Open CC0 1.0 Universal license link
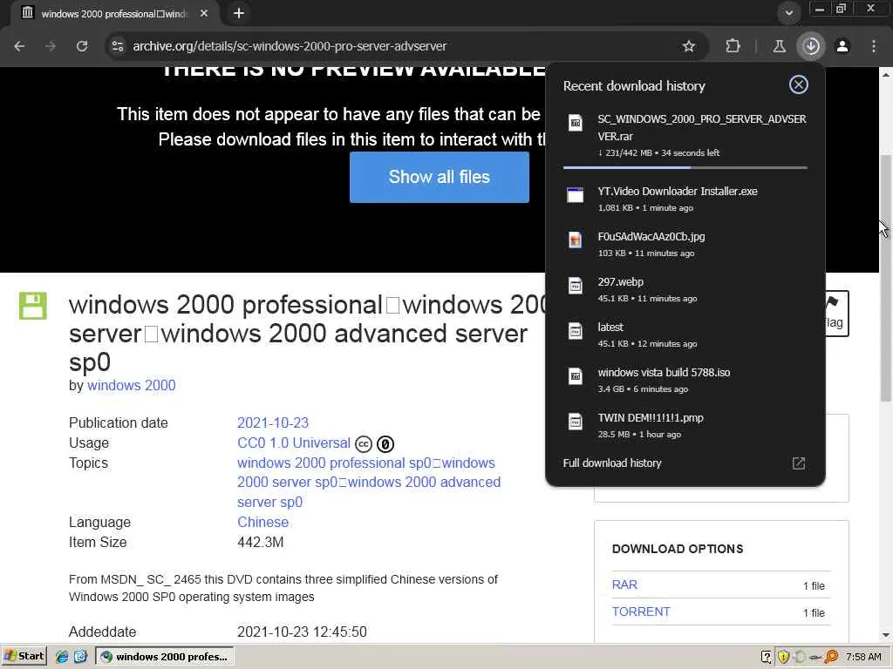The image size is (893, 669). click(293, 443)
